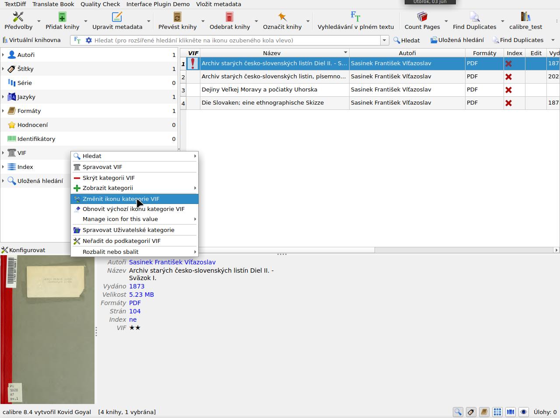Expand the Jazyky category

pos(3,97)
